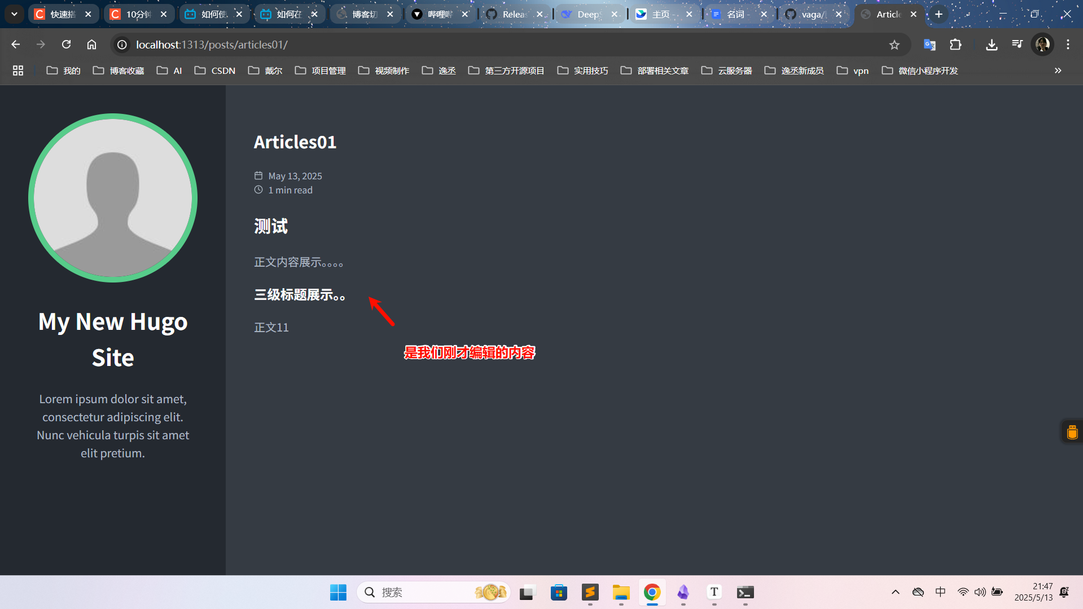Screen dimensions: 1083x609
Task: Open the Downloads tray icon
Action: (x=992, y=45)
